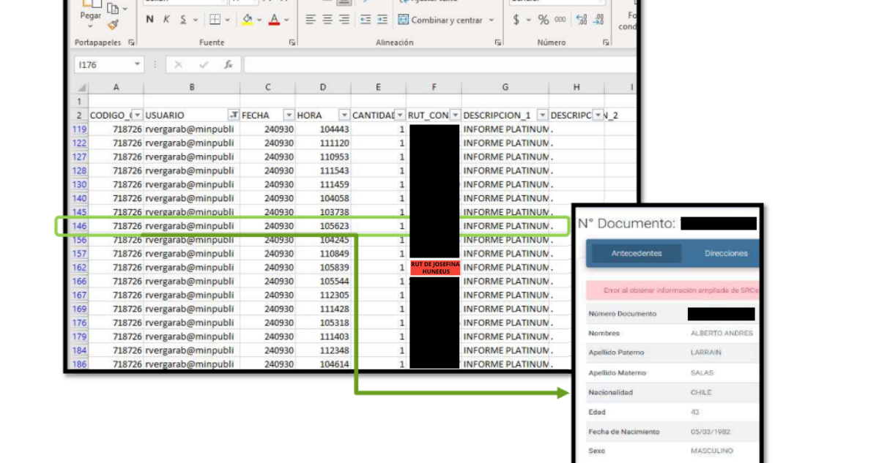Apply thousands separator 000 style
The image size is (879, 463).
click(x=560, y=20)
